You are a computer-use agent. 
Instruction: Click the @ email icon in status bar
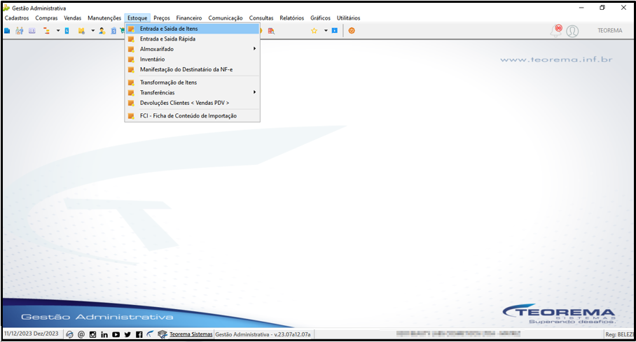coord(81,334)
